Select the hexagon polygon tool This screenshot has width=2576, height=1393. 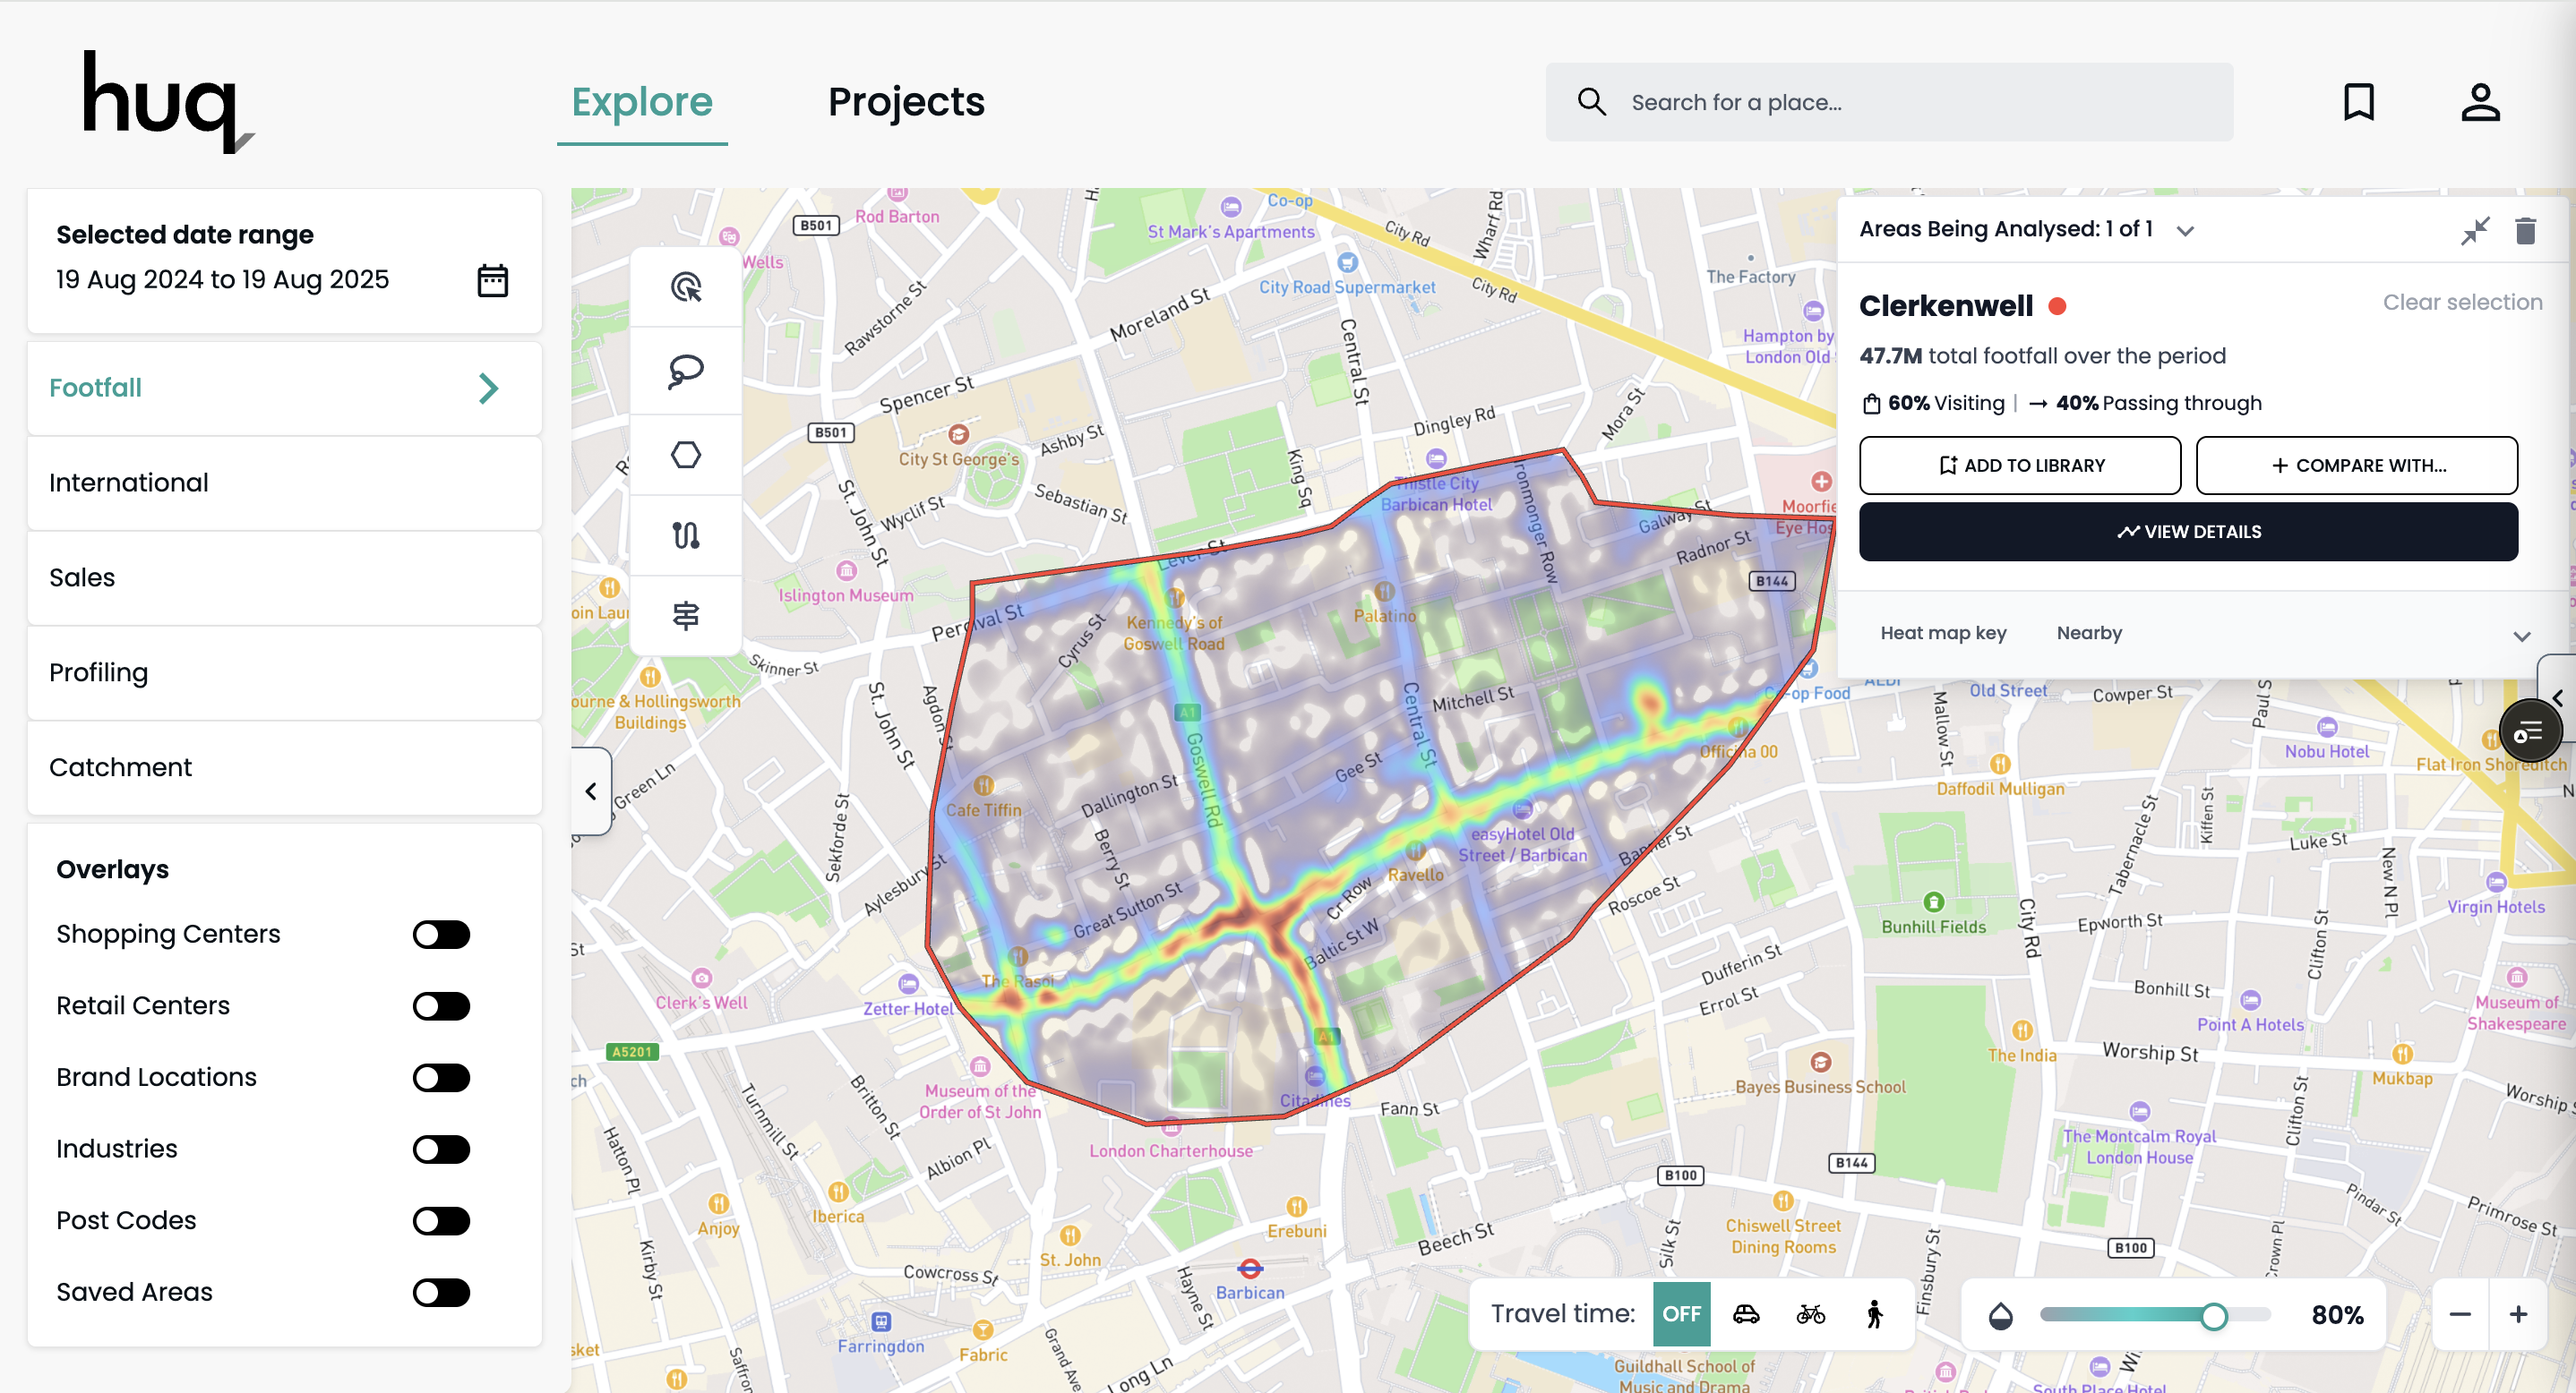(686, 455)
